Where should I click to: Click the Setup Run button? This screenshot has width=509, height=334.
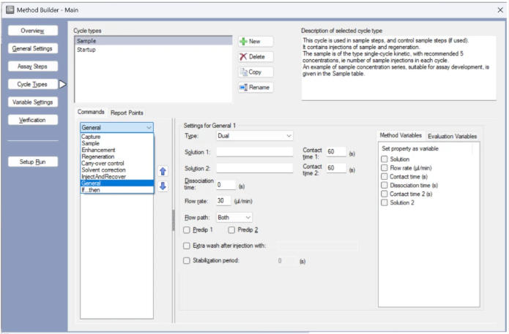click(33, 162)
